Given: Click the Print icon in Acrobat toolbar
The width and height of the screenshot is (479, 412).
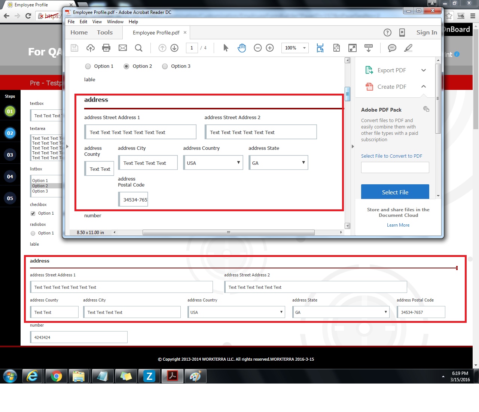Looking at the screenshot, I should 106,48.
